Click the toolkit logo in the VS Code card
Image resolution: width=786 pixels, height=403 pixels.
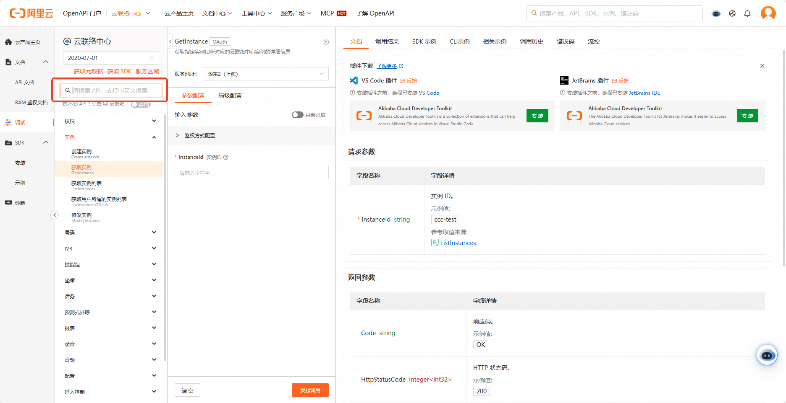pos(364,116)
